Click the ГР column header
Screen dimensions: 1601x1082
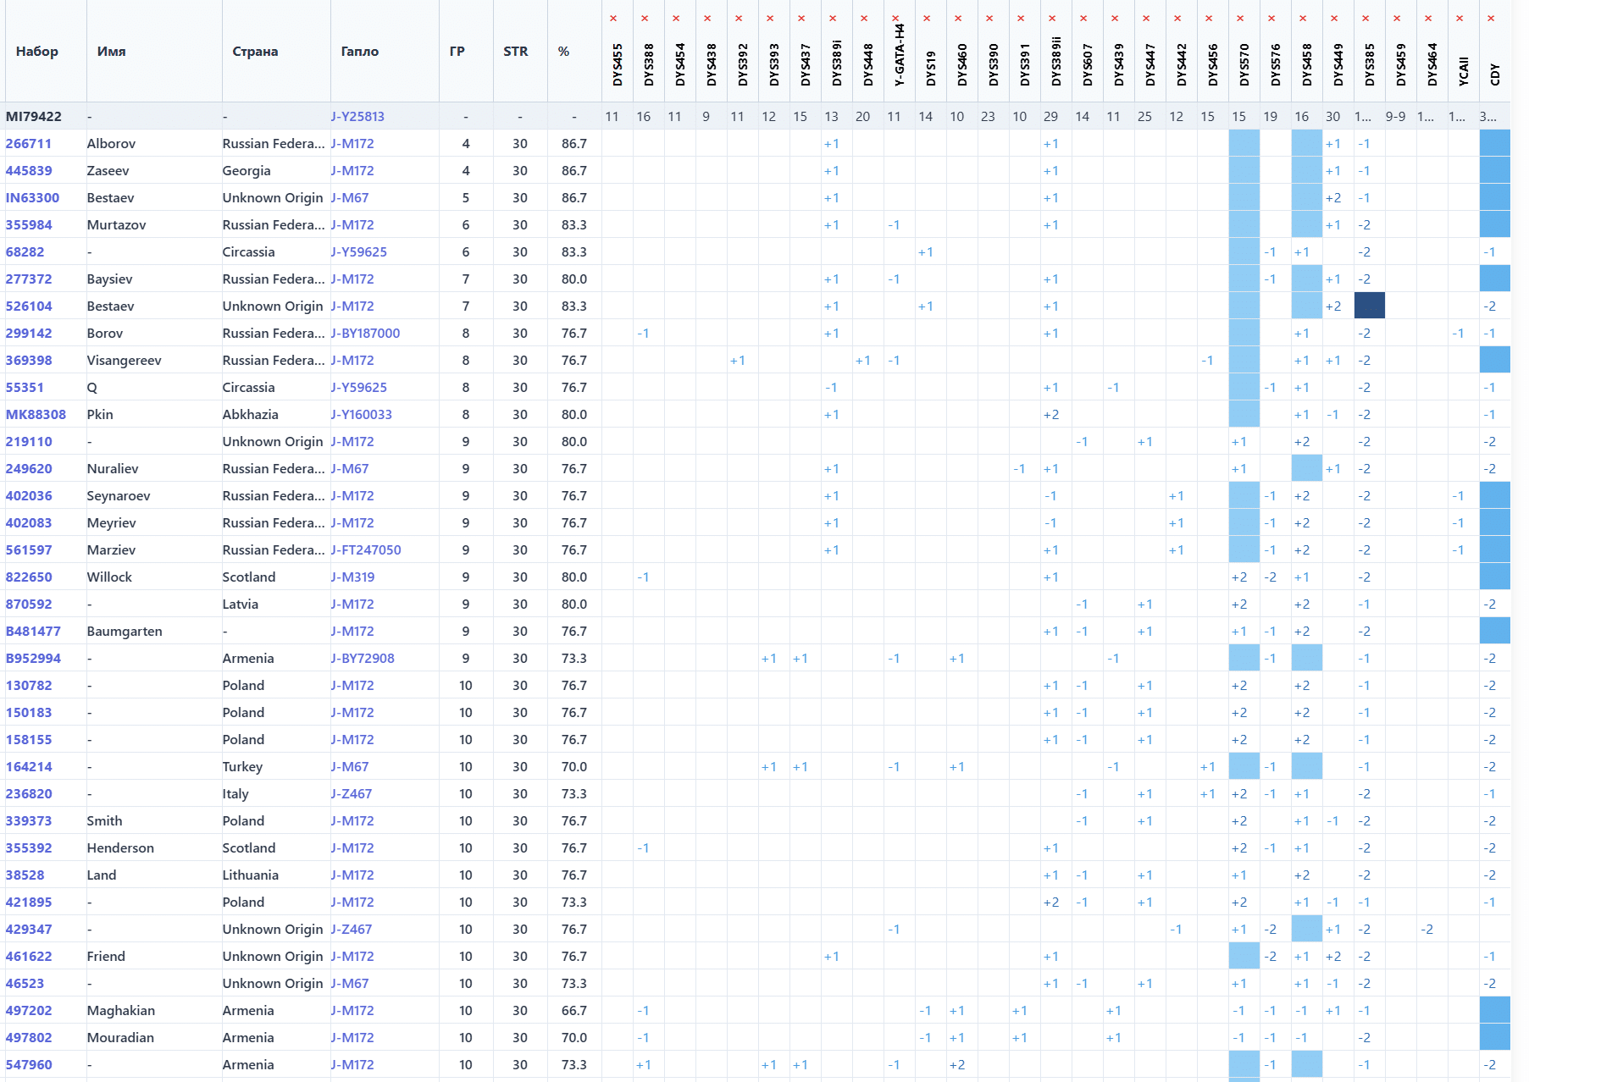pos(457,52)
